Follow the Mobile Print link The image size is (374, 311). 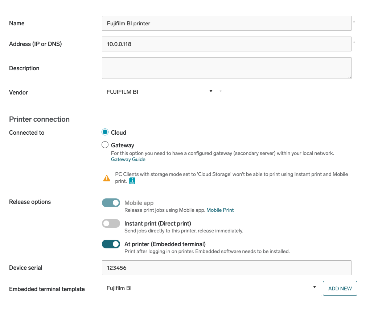click(220, 210)
